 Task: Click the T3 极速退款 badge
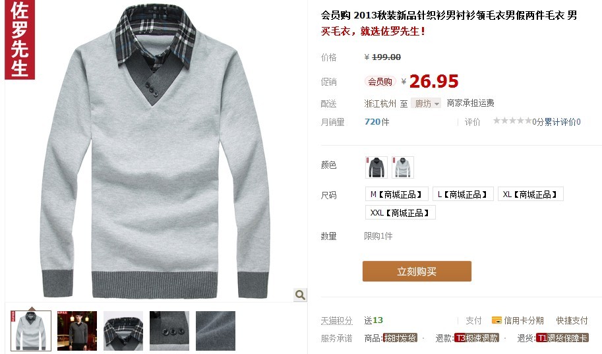click(477, 338)
